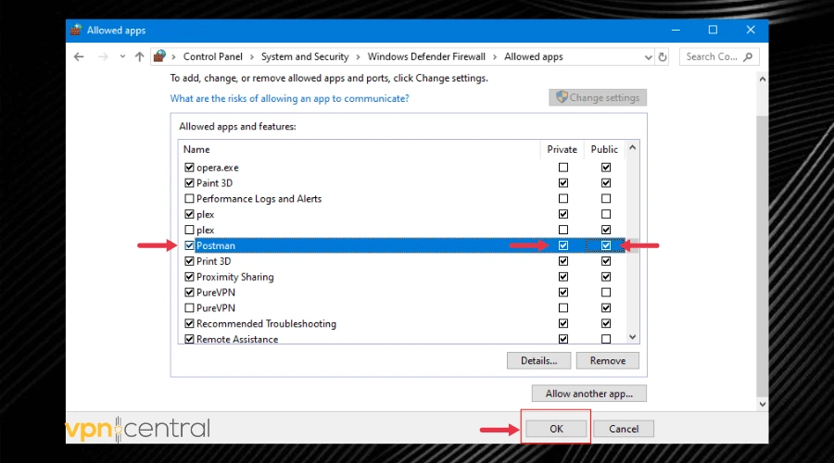Toggle Private checkbox for Postman
This screenshot has width=834, height=463.
(x=563, y=245)
